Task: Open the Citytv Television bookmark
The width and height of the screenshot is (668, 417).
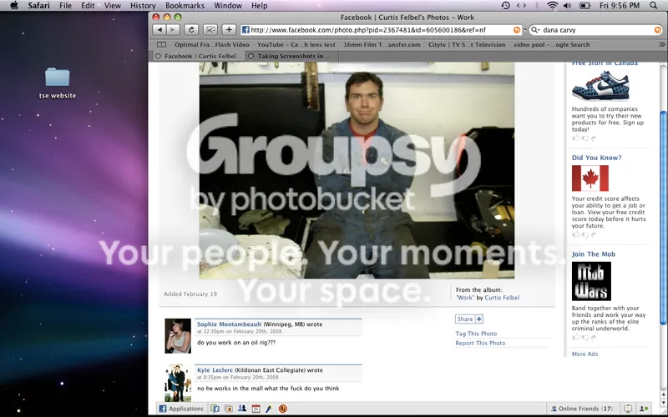Action: [x=467, y=45]
